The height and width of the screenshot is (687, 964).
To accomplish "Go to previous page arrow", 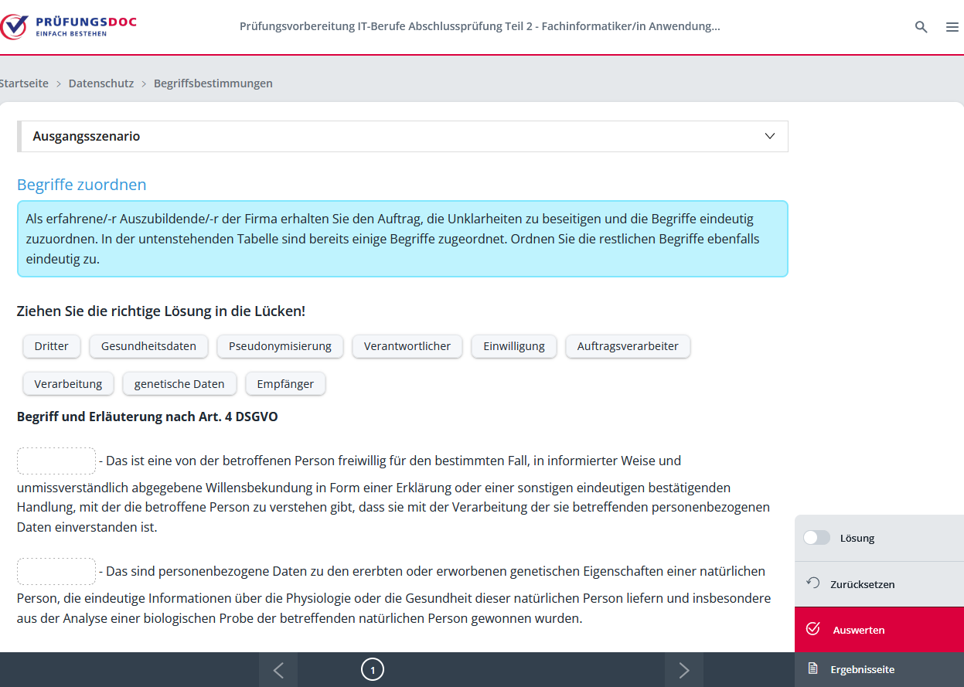I will click(x=278, y=670).
